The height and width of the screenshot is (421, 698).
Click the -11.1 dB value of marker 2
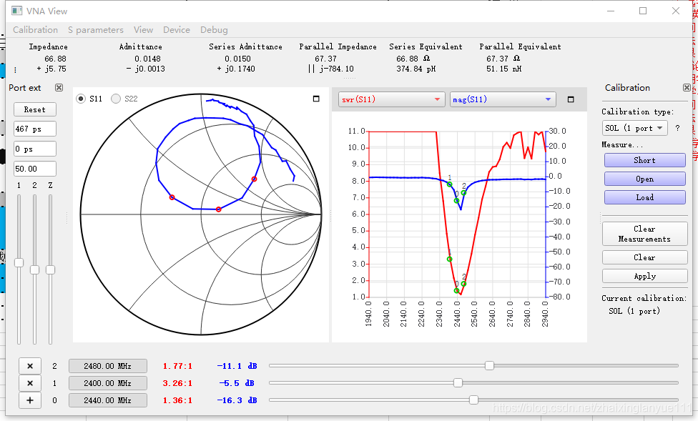(x=237, y=366)
